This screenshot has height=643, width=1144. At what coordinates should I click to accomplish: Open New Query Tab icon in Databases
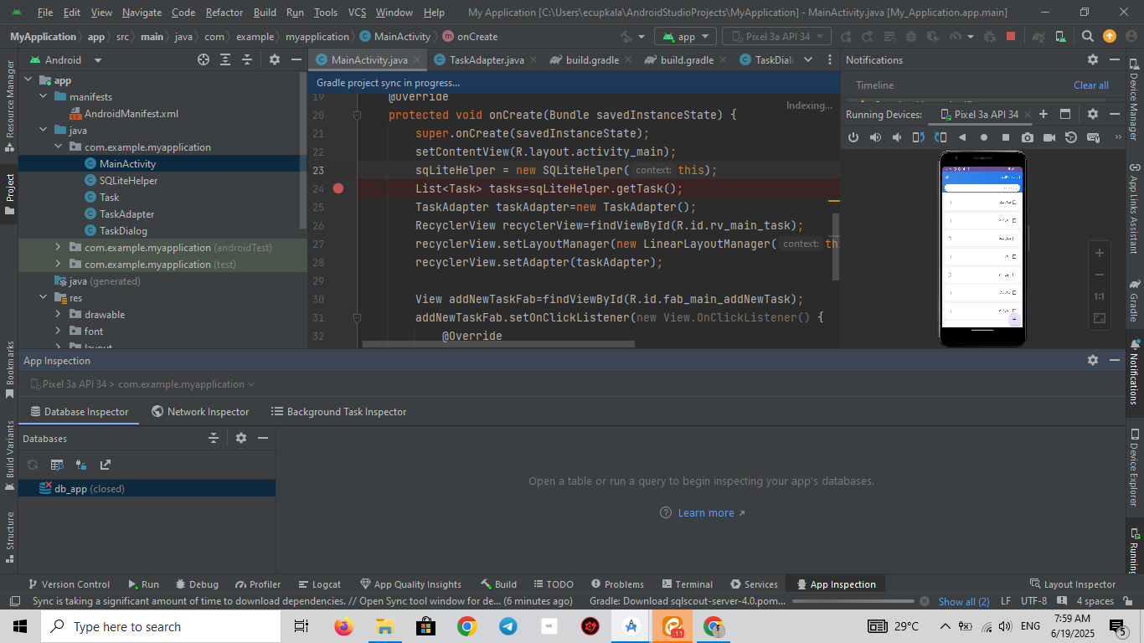[57, 465]
